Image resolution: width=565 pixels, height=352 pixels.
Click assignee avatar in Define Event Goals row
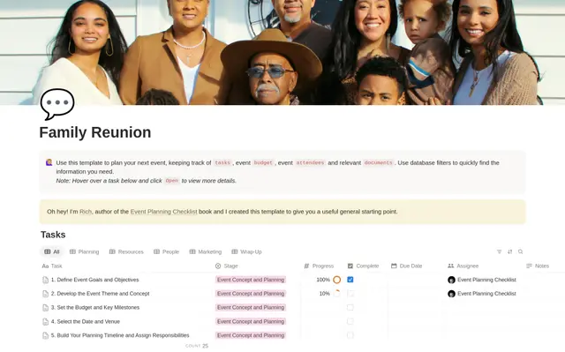(451, 280)
